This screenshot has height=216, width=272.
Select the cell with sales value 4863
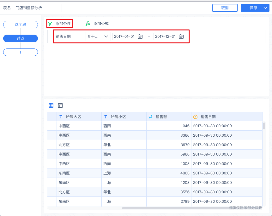[169, 173]
